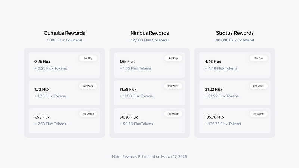Choose Per Month badge in Nimbus column
Screen dimensions: 299x168
click(x=173, y=114)
